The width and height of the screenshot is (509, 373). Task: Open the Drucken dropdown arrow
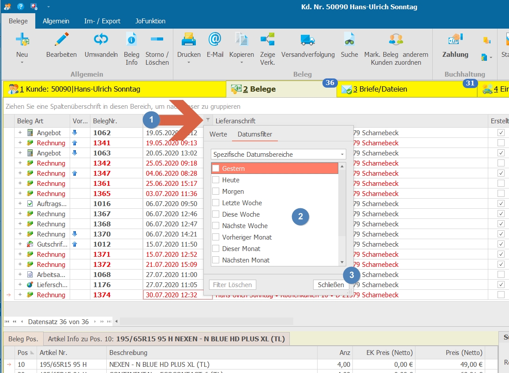[189, 62]
